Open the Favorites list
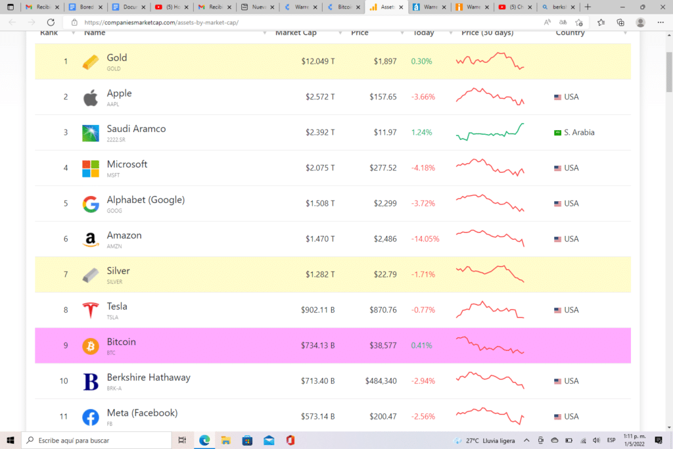 601,22
